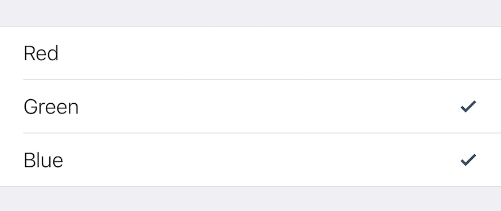Tap the Blue text label
501x211 pixels.
(44, 160)
